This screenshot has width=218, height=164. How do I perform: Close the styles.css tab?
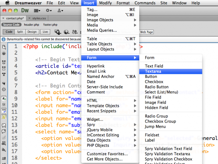pos(30,18)
